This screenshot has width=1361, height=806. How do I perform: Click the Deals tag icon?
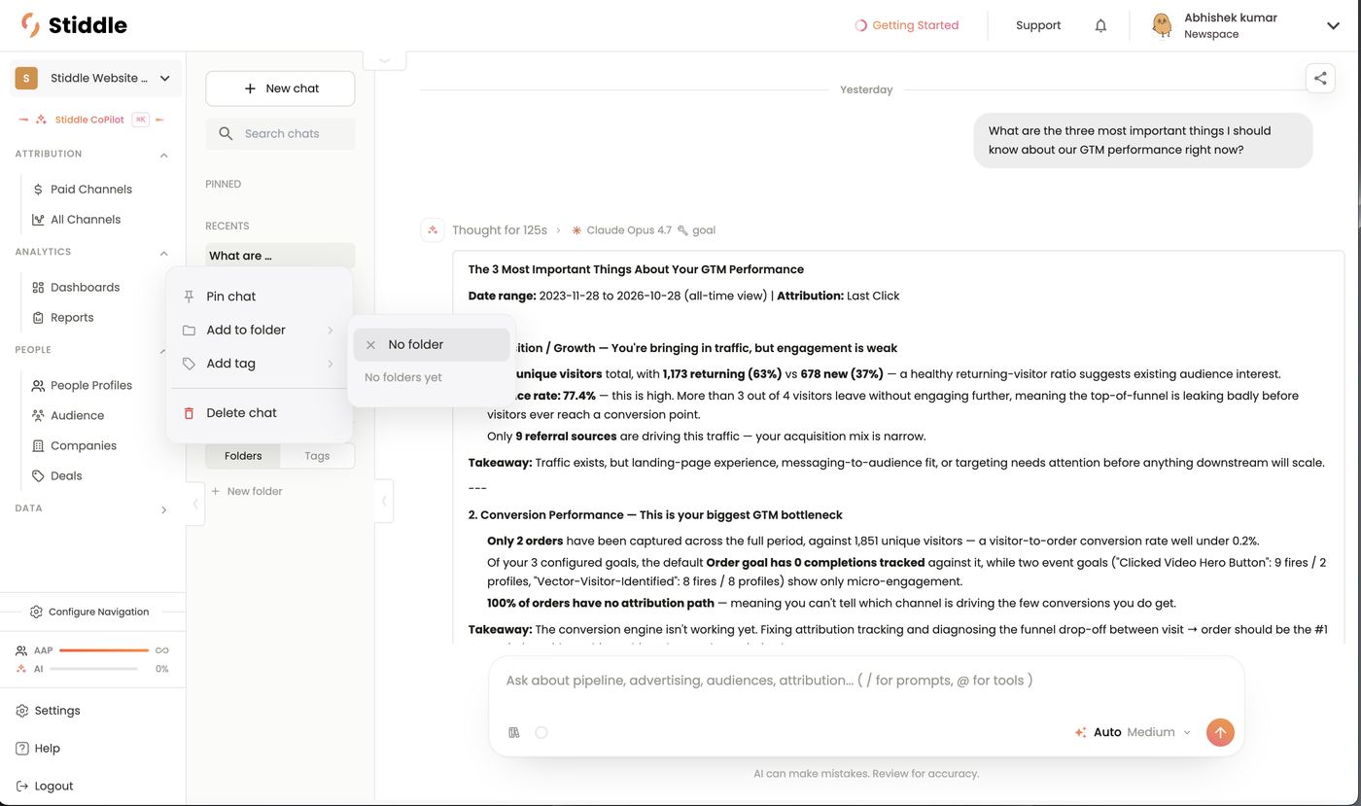click(x=38, y=476)
